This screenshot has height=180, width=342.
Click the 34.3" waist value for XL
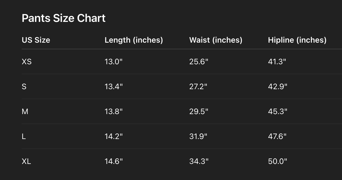click(199, 161)
